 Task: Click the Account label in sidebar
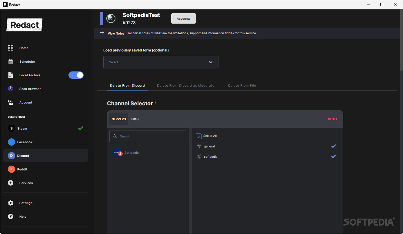point(26,102)
